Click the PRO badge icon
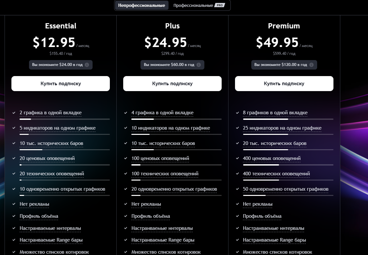This screenshot has height=255, width=368. point(220,6)
